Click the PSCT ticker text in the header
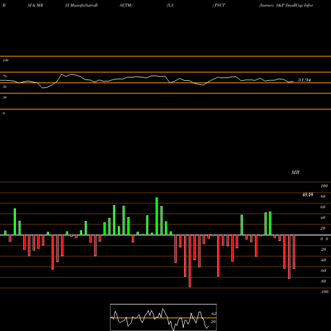 click(x=220, y=5)
